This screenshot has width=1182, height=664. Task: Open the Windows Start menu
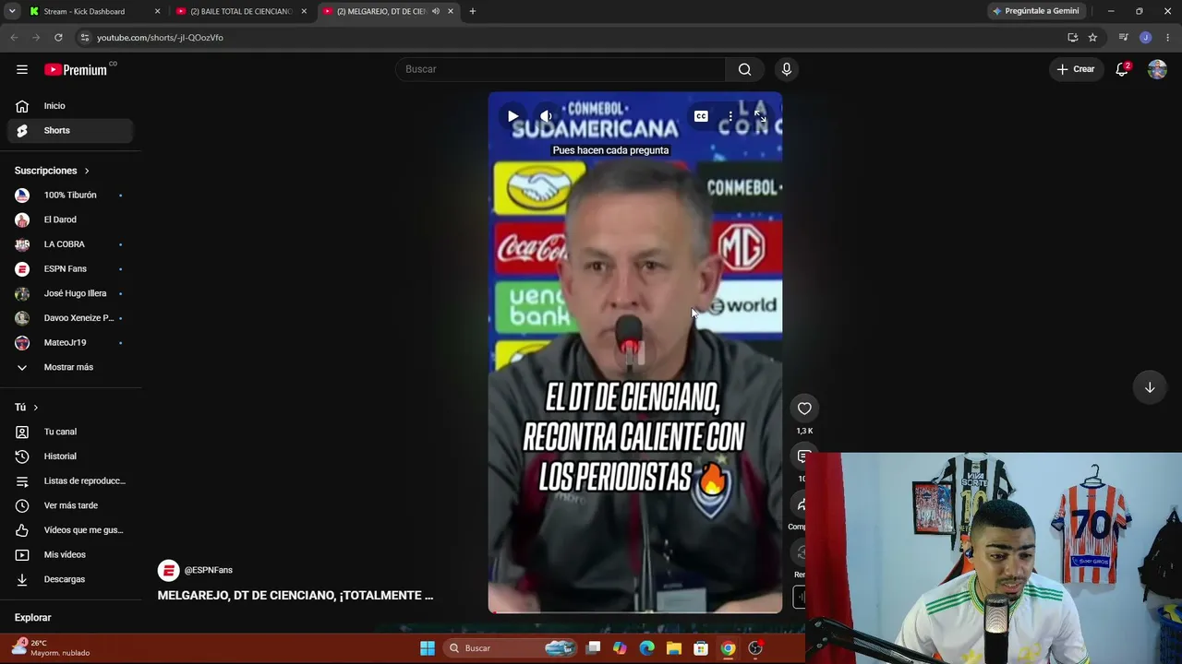[428, 648]
